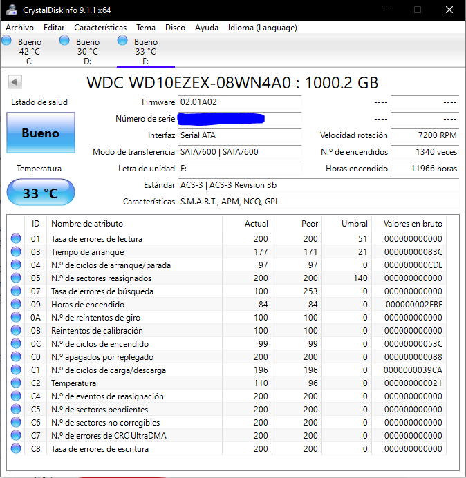Click status orb of attribute C7 errores de CRC UltraDMA

tap(16, 435)
